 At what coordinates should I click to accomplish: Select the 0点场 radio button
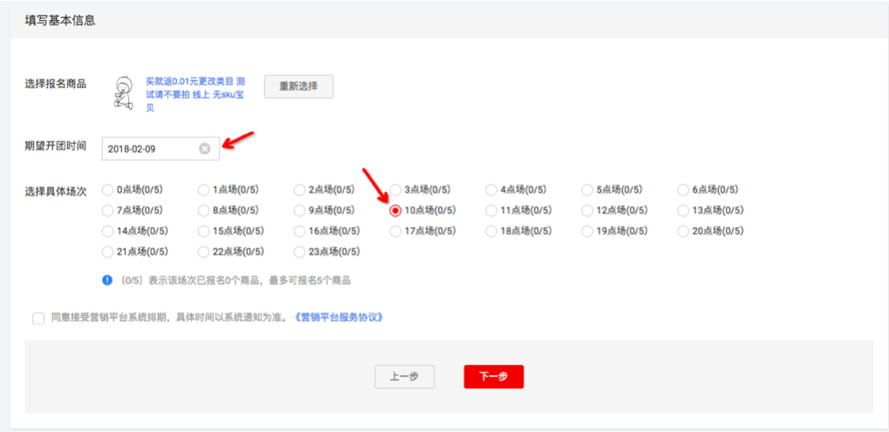(107, 189)
